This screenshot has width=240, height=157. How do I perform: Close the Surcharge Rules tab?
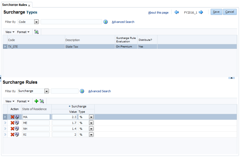[x=29, y=6]
